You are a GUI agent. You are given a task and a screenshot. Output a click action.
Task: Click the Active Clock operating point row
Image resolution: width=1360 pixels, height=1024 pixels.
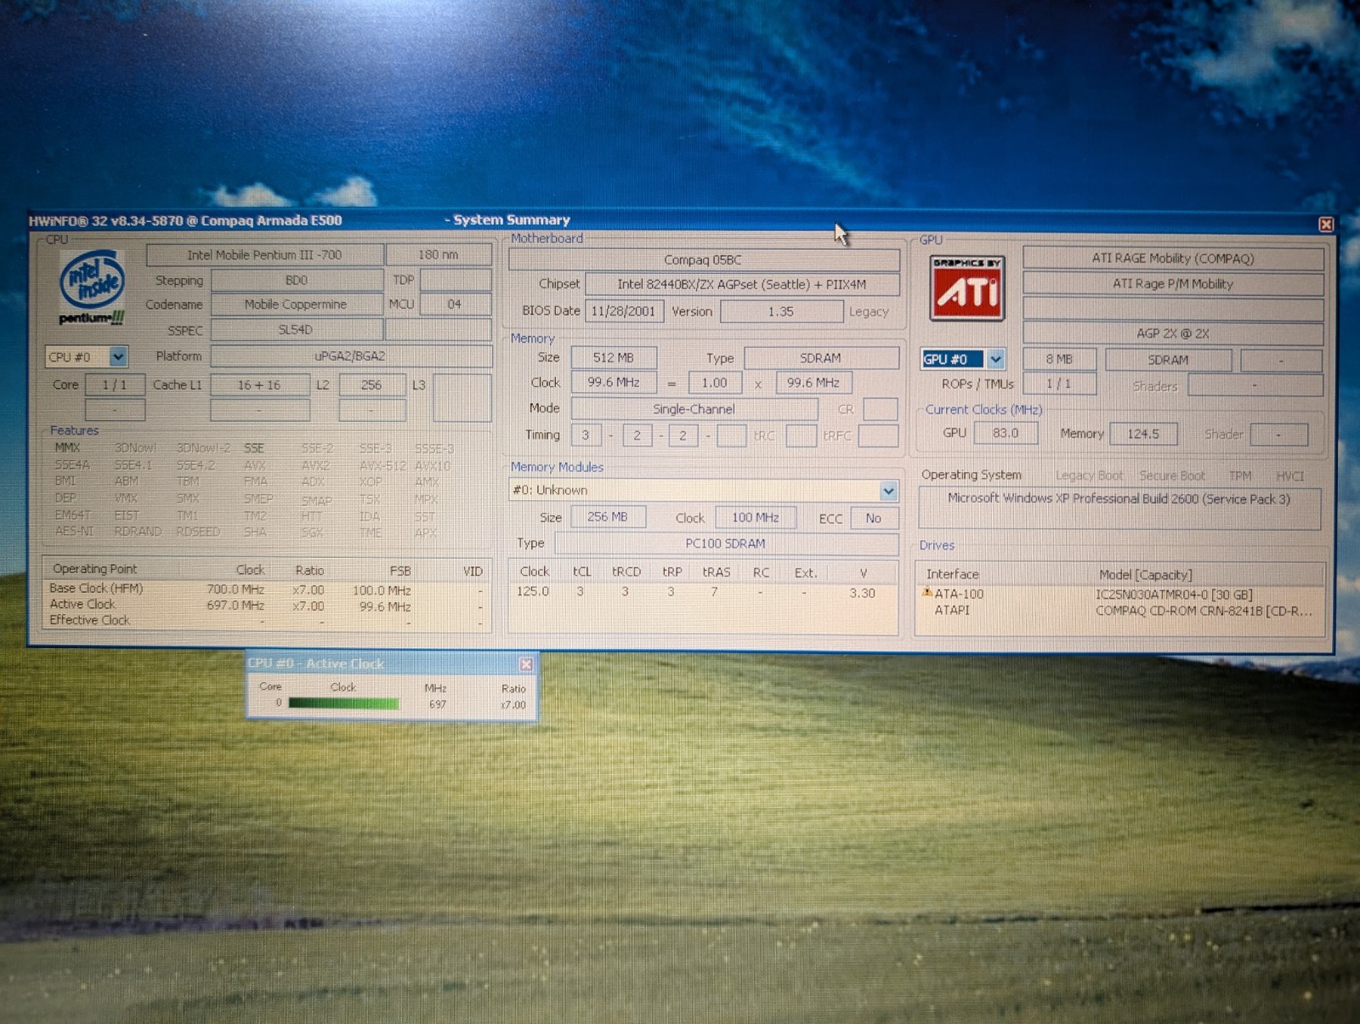coord(266,606)
